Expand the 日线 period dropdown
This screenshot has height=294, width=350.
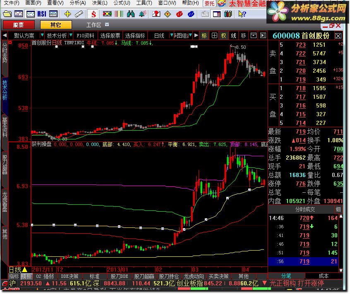click(x=171, y=35)
